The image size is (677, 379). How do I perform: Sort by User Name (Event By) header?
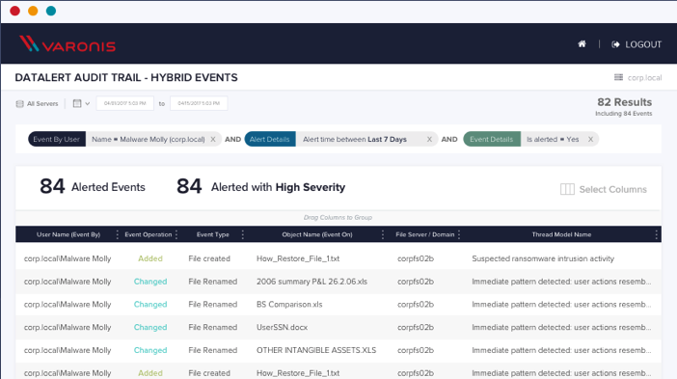click(x=68, y=234)
